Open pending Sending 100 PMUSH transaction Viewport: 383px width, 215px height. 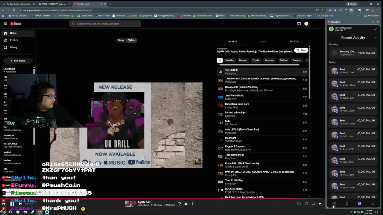click(353, 53)
